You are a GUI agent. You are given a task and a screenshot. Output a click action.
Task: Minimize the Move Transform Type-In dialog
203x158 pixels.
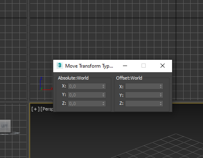pyautogui.click(x=125, y=66)
